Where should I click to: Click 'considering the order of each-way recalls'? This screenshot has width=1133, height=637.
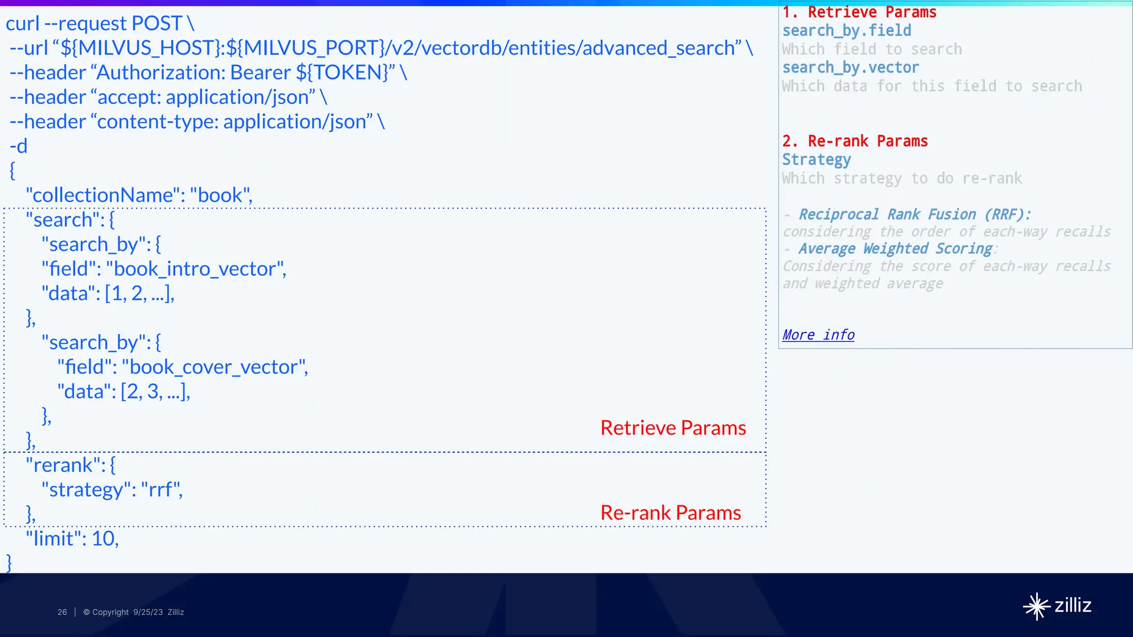tap(947, 232)
